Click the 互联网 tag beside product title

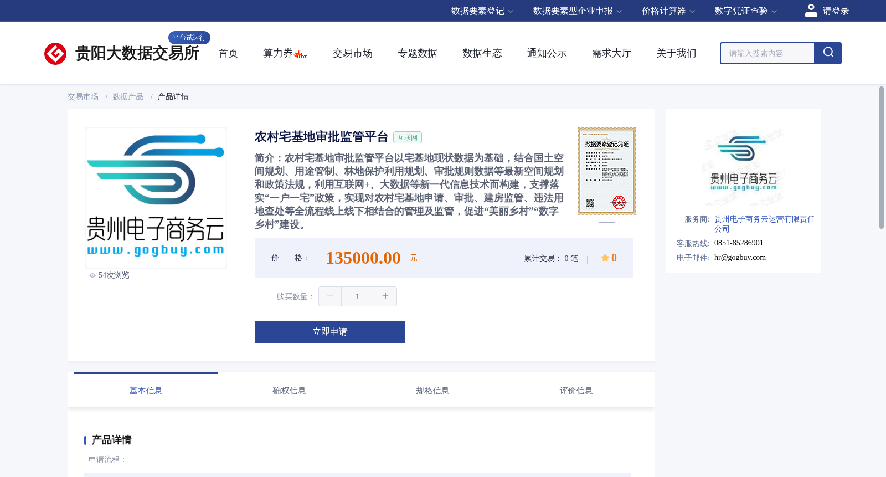tap(408, 137)
